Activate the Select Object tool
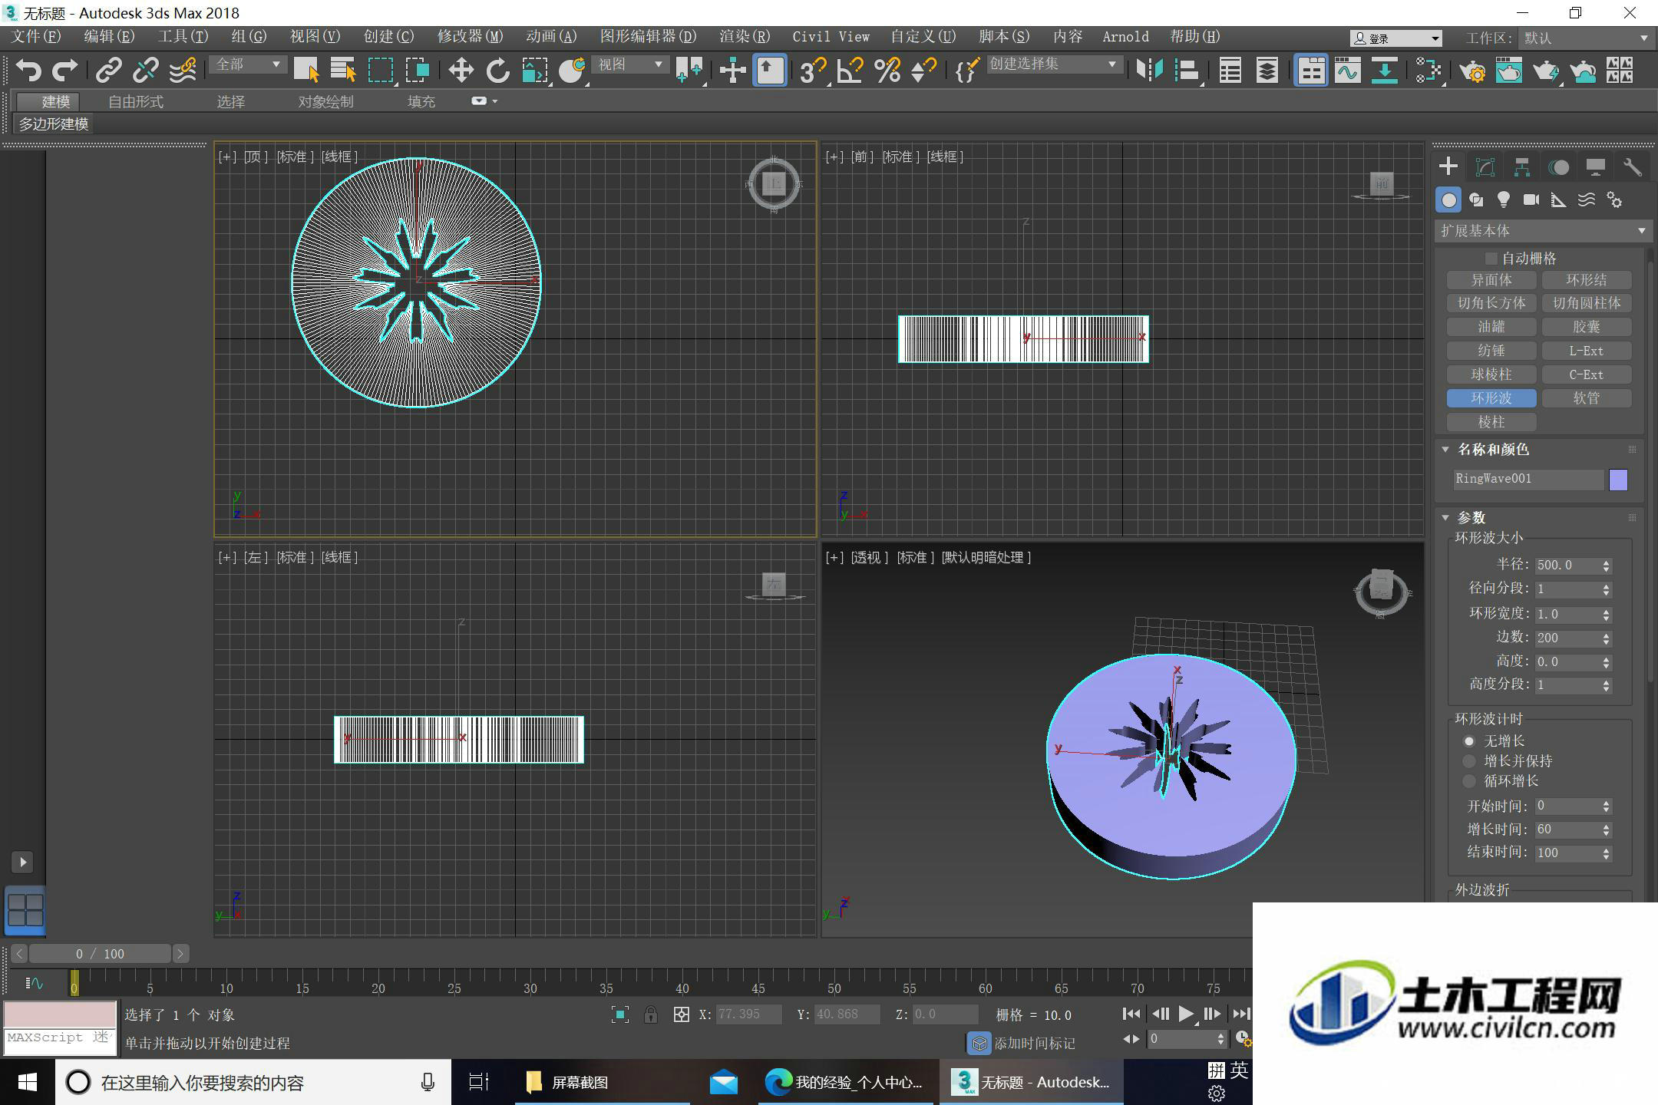The height and width of the screenshot is (1105, 1658). [306, 71]
